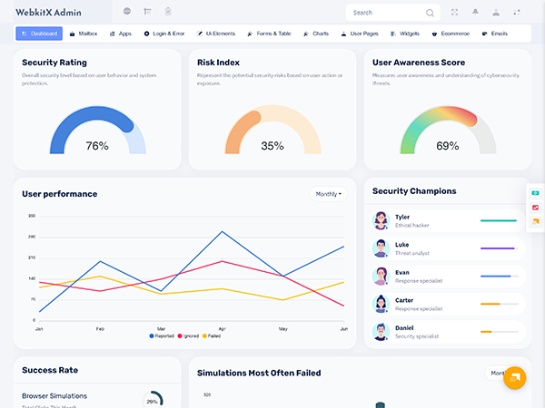Click the search magnifier icon
Image resolution: width=545 pixels, height=408 pixels.
430,13
